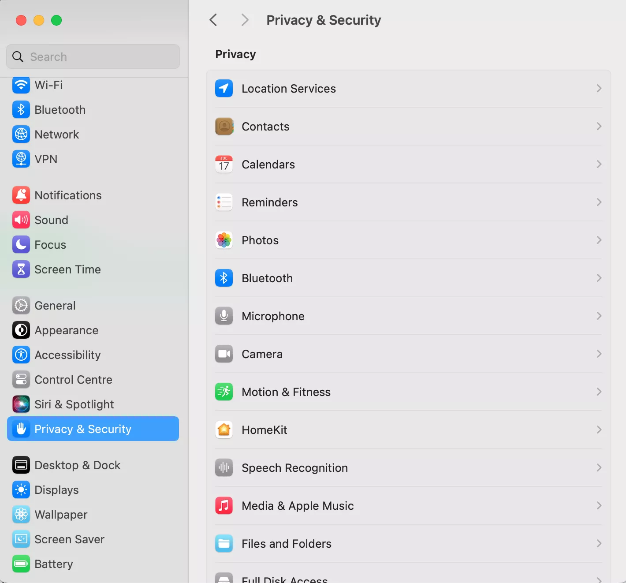The width and height of the screenshot is (626, 583).
Task: Select General in the sidebar
Action: (55, 306)
